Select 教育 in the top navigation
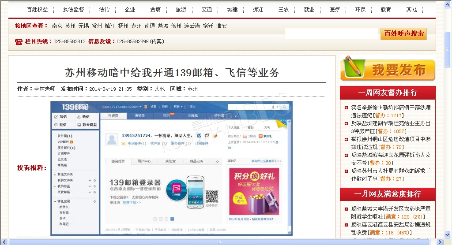 coord(386,10)
